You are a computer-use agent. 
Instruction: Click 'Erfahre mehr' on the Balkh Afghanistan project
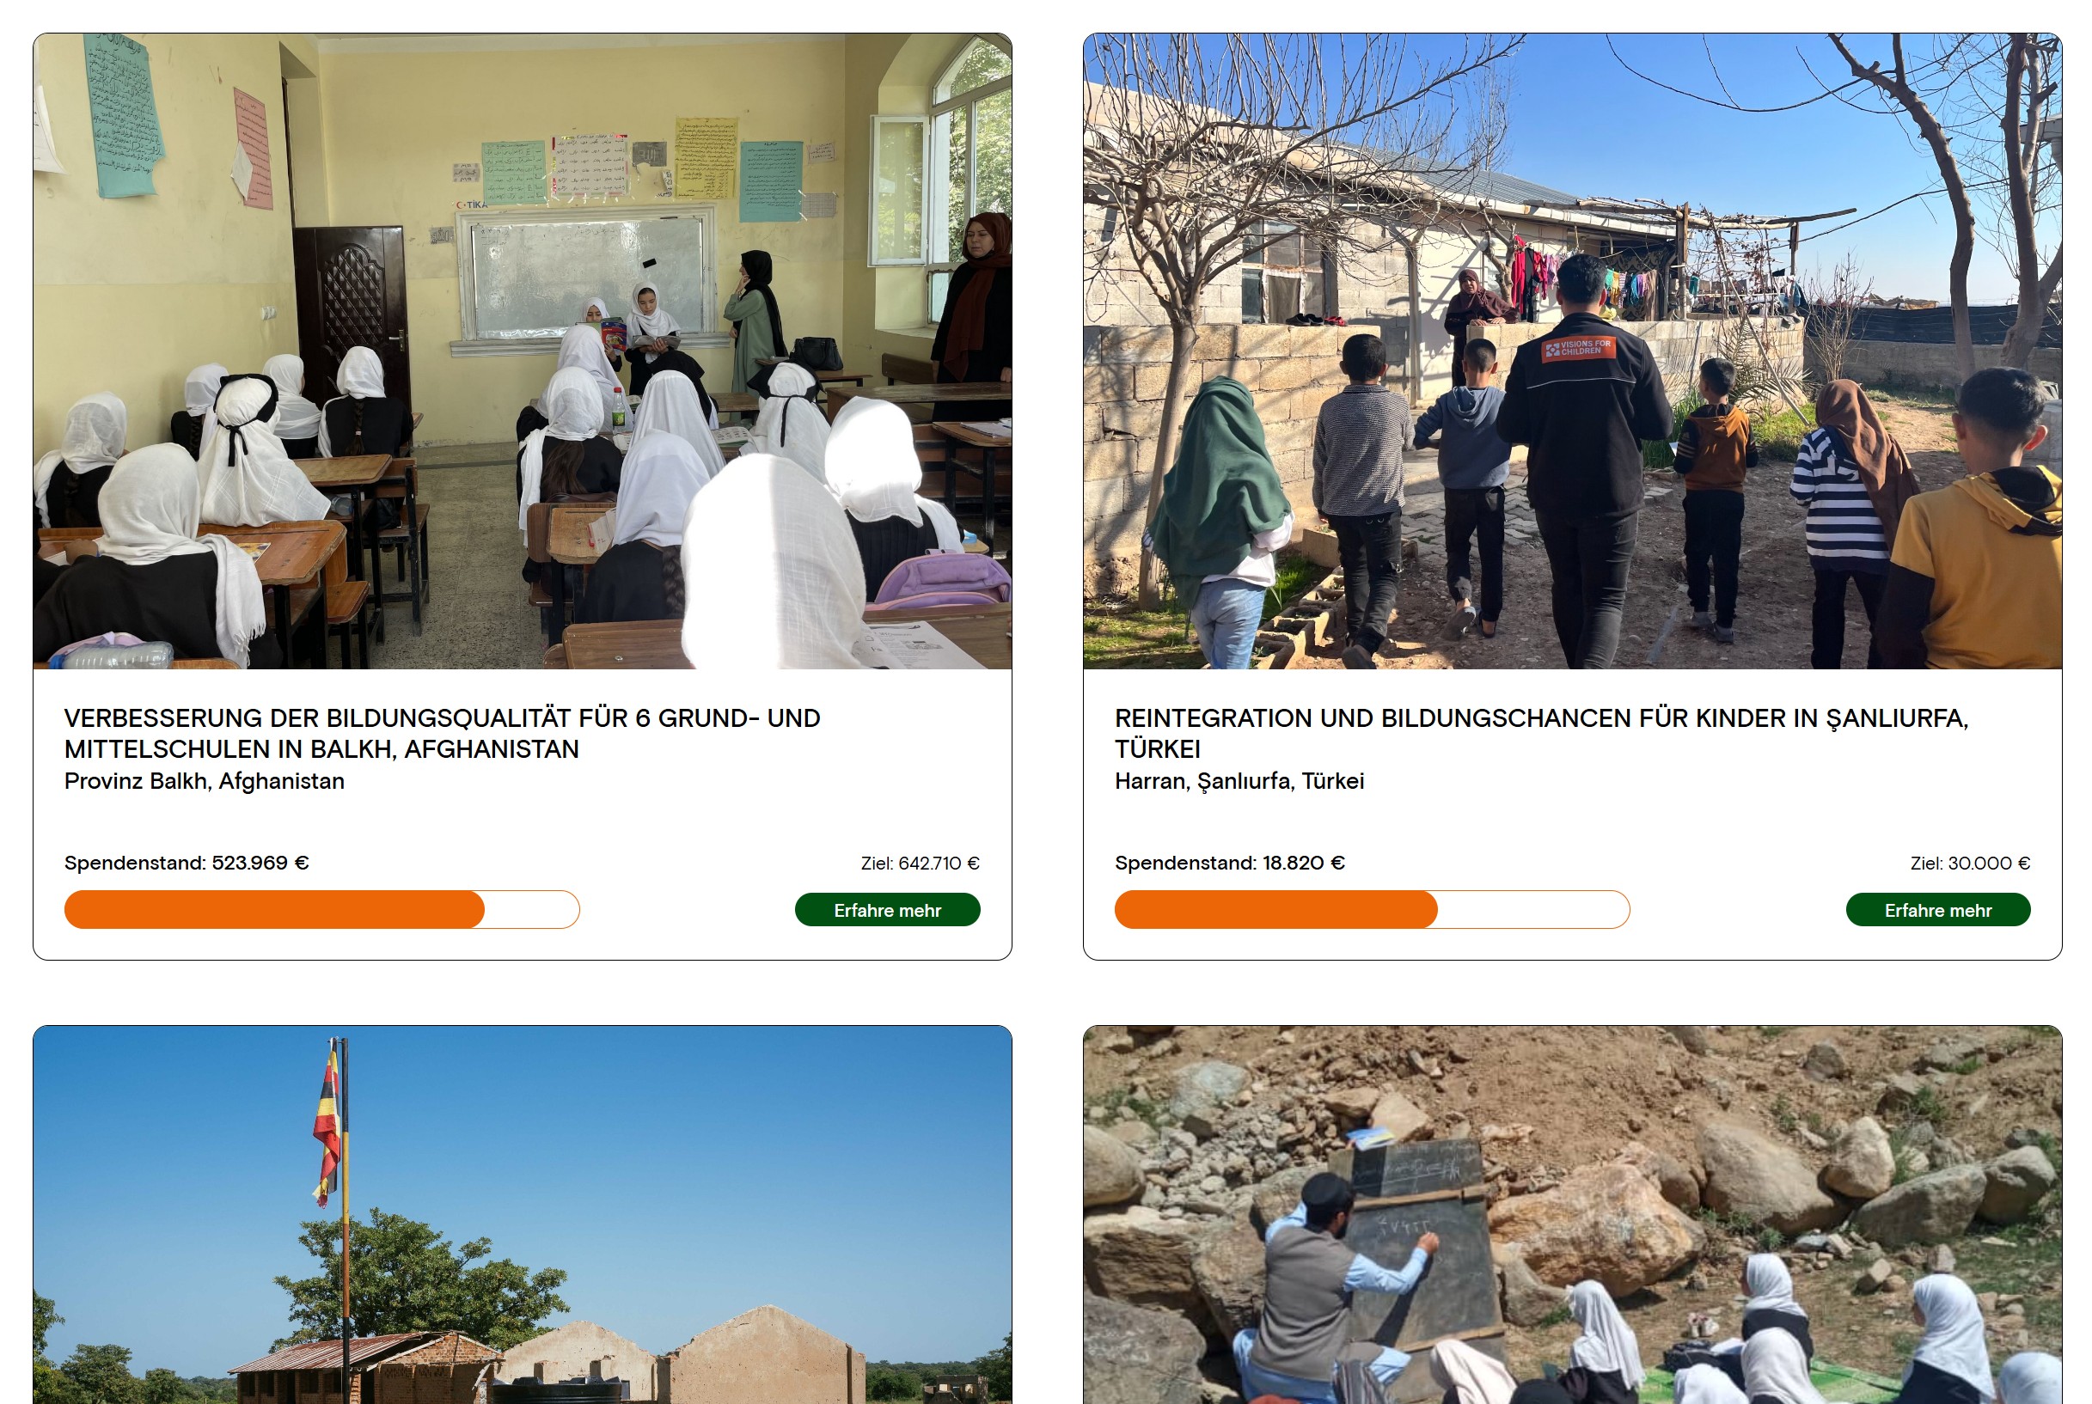[887, 910]
